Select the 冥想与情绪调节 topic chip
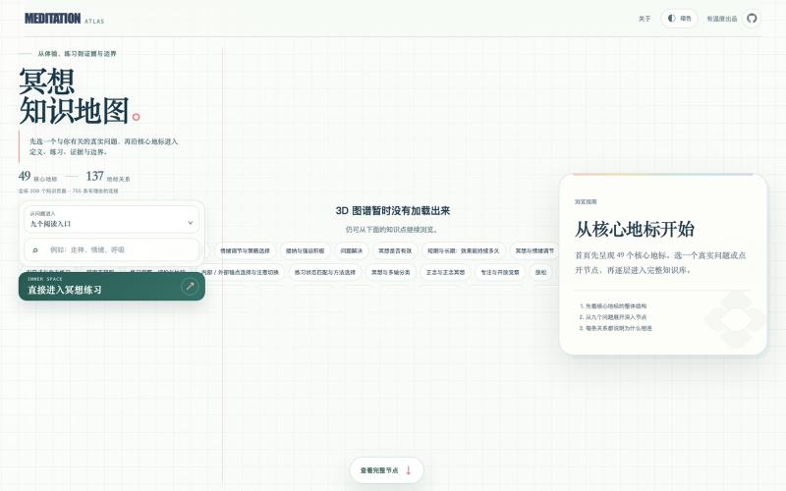 (534, 250)
